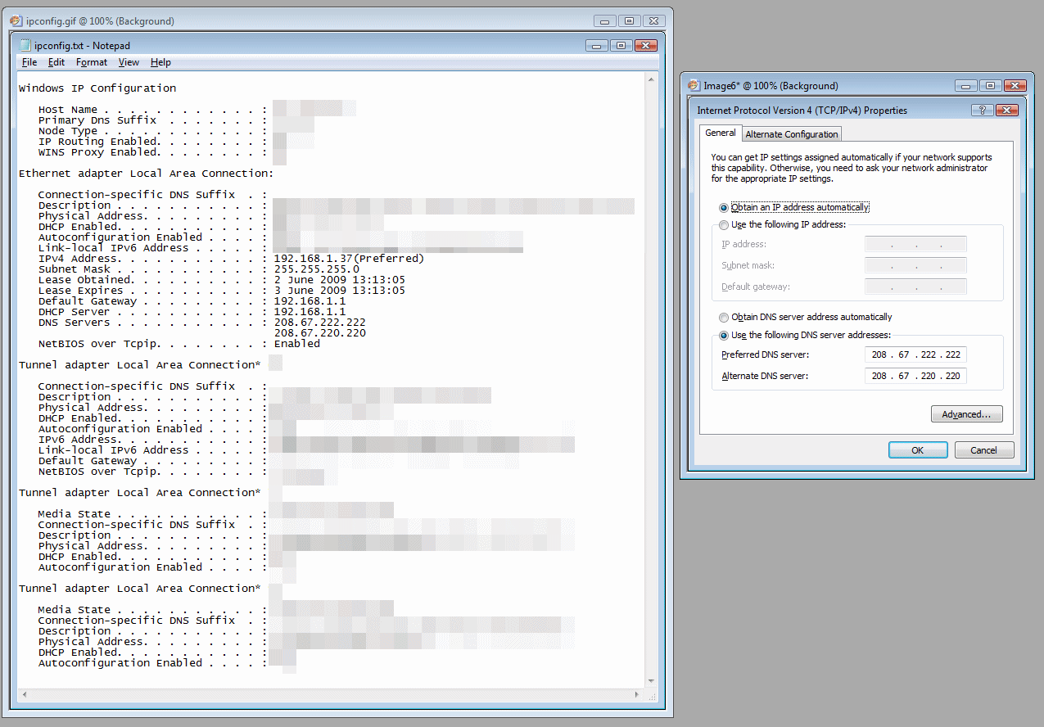Select Obtain DNS server address automatically

pos(724,318)
